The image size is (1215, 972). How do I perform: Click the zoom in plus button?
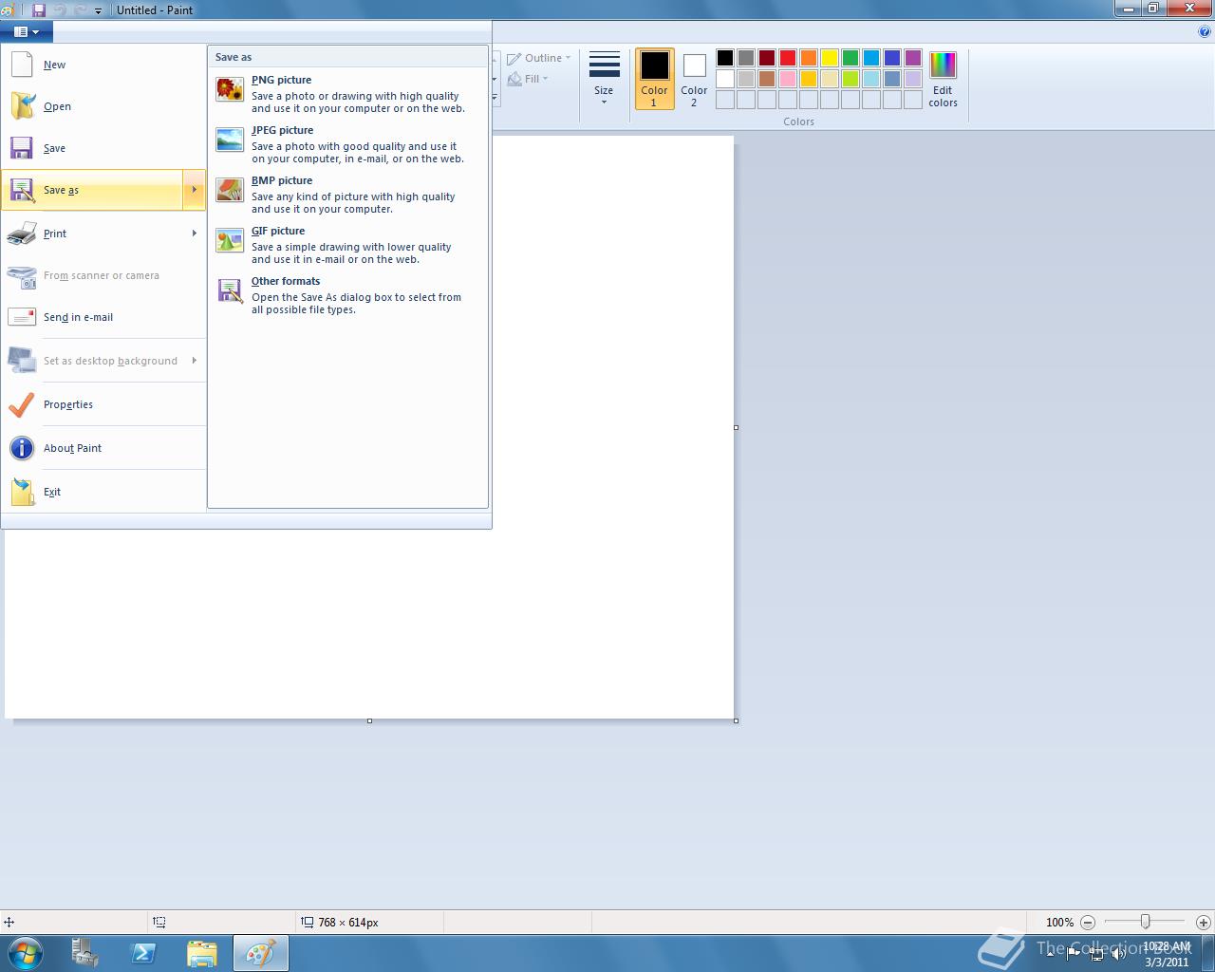tap(1203, 922)
